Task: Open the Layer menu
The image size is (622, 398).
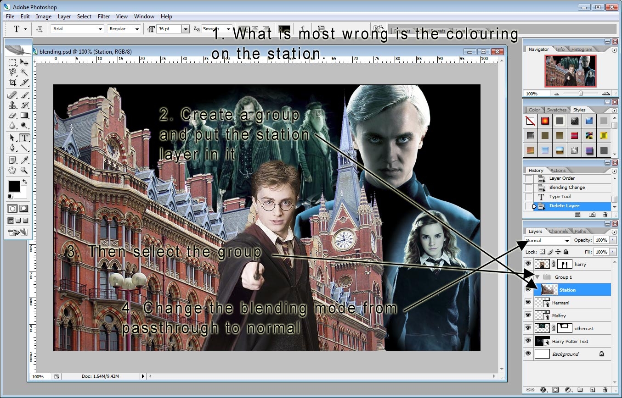Action: [x=64, y=17]
